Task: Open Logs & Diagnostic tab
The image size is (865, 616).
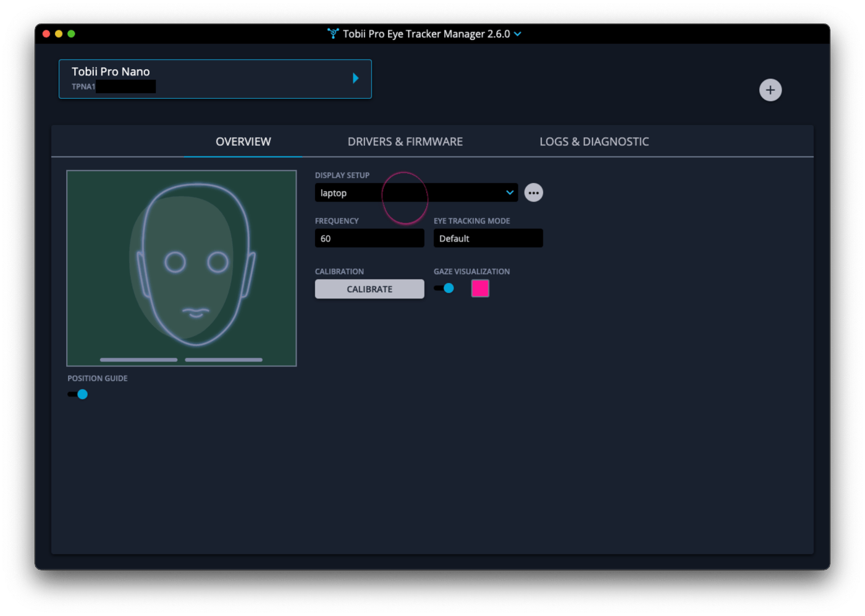Action: click(x=594, y=141)
